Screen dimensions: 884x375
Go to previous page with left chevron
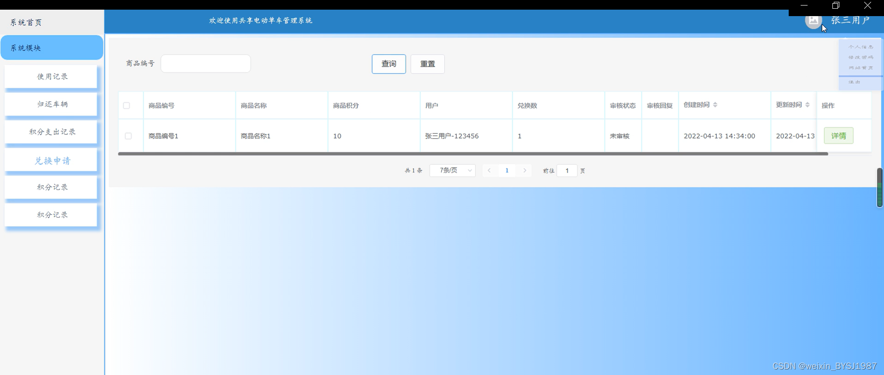coord(489,170)
